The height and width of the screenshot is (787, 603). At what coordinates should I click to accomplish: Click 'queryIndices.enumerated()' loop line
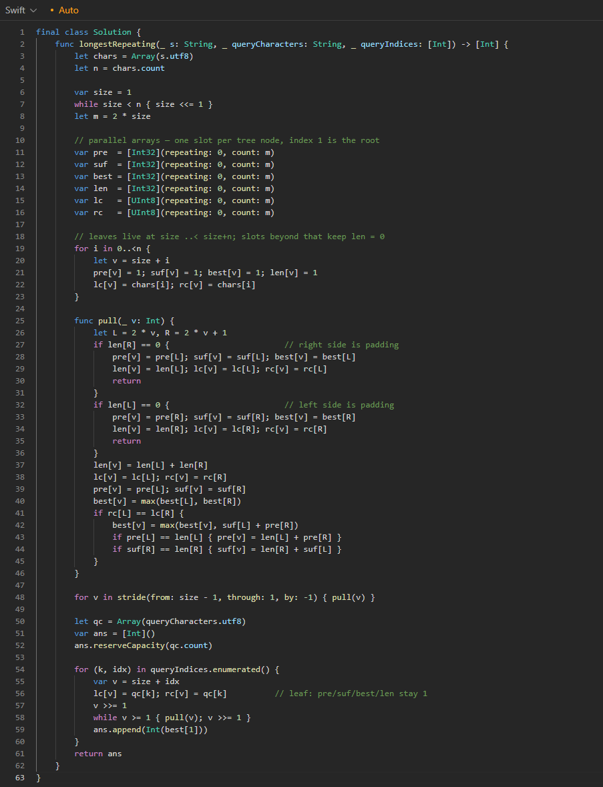tap(176, 669)
